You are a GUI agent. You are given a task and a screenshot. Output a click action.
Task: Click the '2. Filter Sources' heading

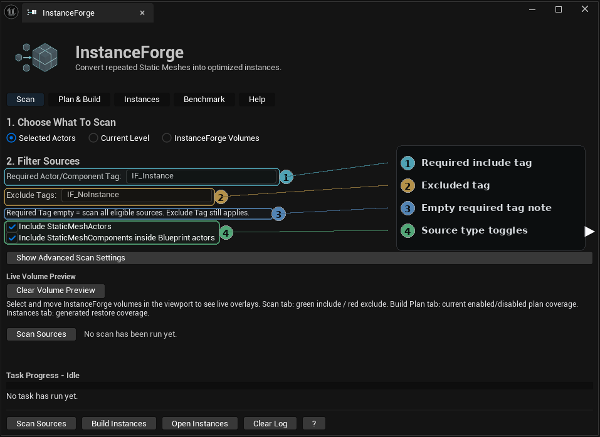point(43,161)
